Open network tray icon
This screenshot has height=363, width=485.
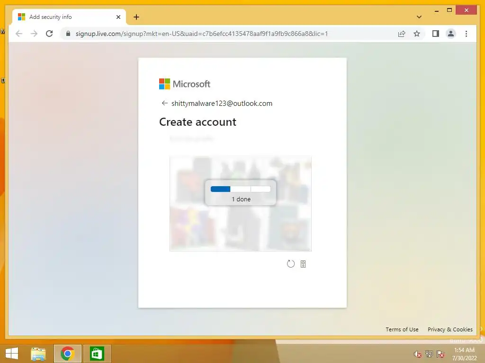pyautogui.click(x=429, y=354)
